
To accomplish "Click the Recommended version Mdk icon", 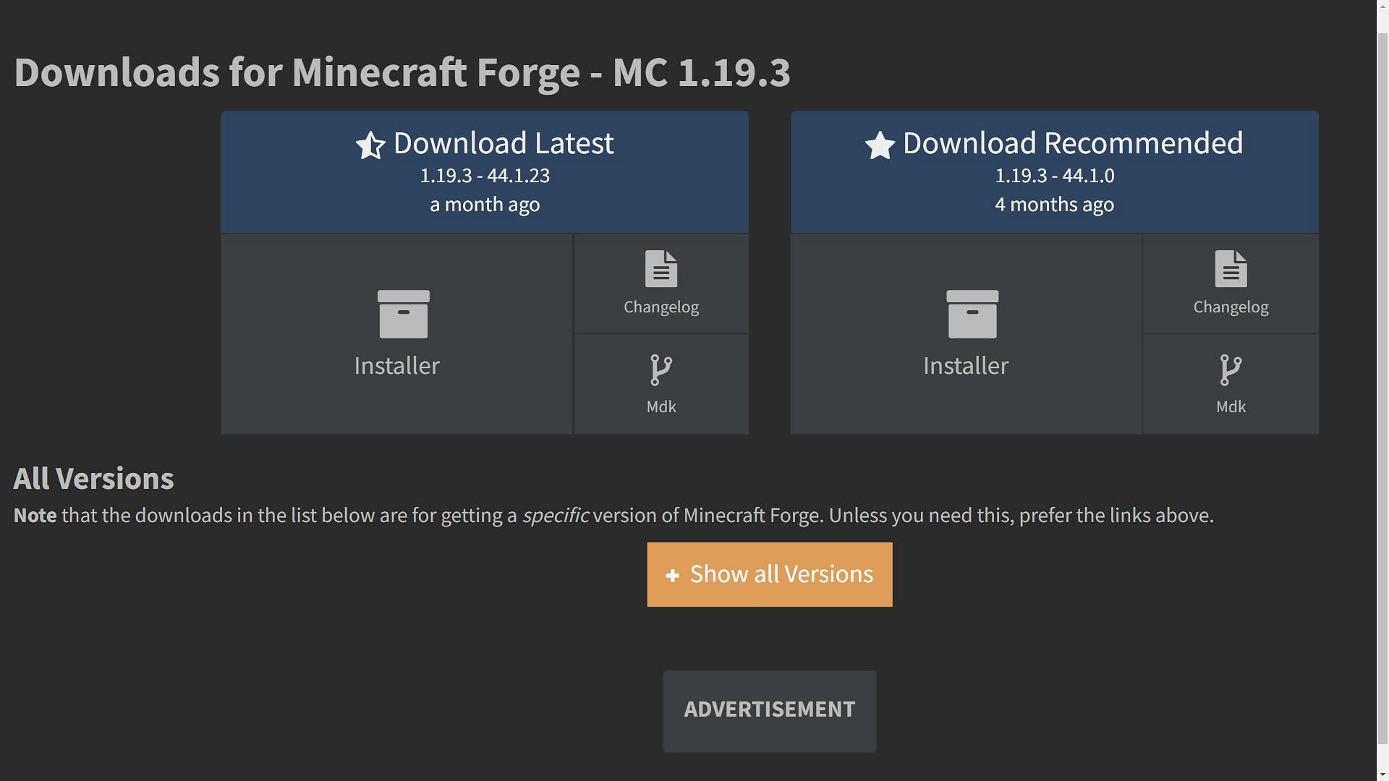I will pyautogui.click(x=1230, y=383).
